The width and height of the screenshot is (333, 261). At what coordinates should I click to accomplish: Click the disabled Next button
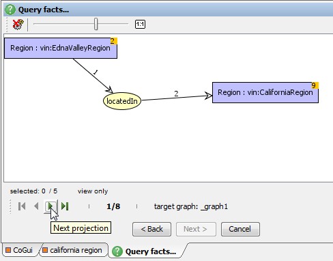(x=196, y=229)
